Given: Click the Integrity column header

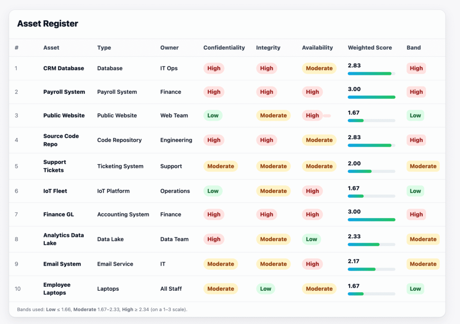Looking at the screenshot, I should coord(268,48).
